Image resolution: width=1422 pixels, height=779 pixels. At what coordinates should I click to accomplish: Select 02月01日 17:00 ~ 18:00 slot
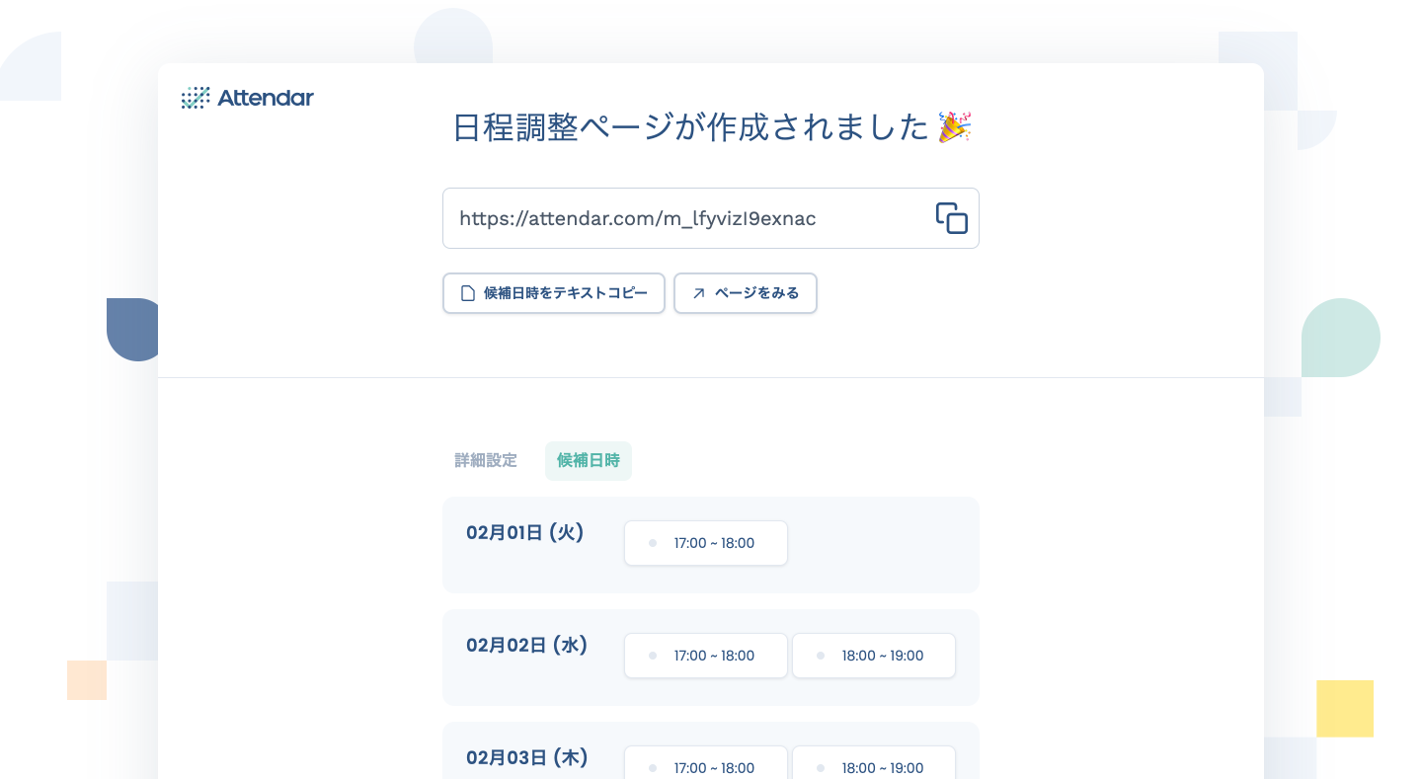point(706,543)
